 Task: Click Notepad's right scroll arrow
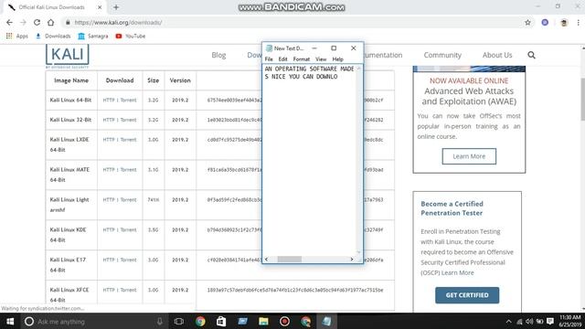pos(351,259)
